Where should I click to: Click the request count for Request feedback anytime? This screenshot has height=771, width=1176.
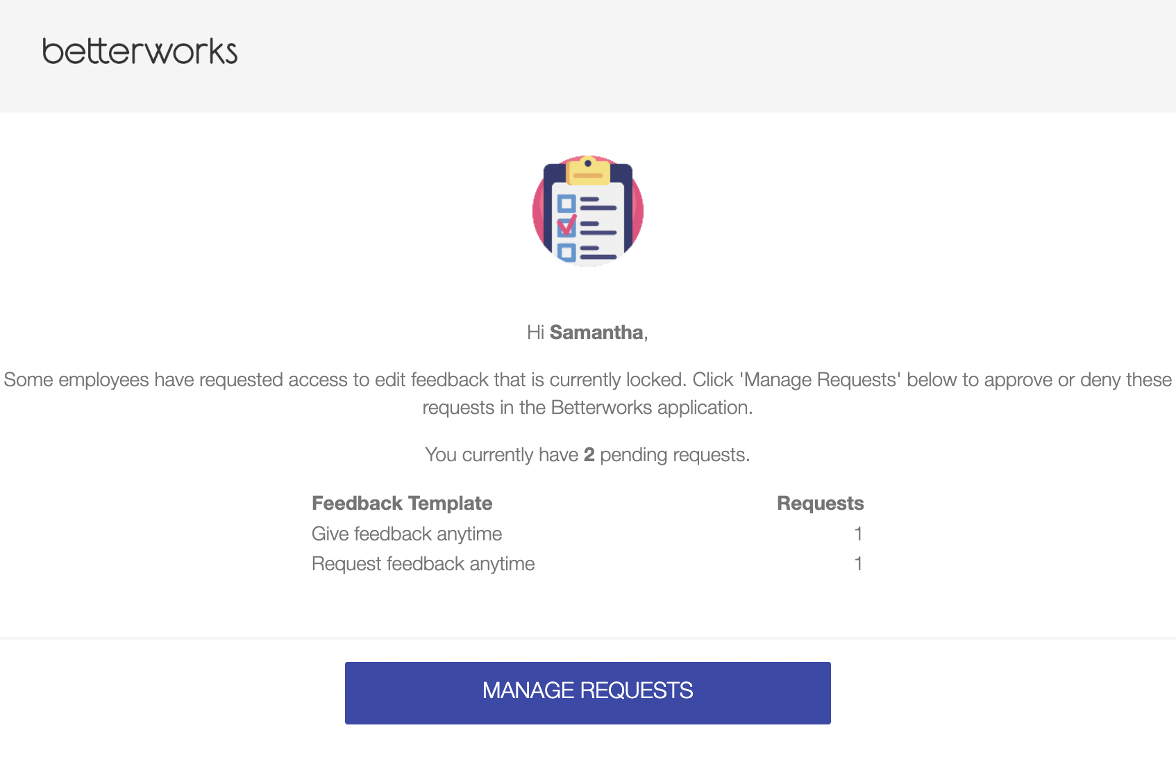click(x=859, y=563)
